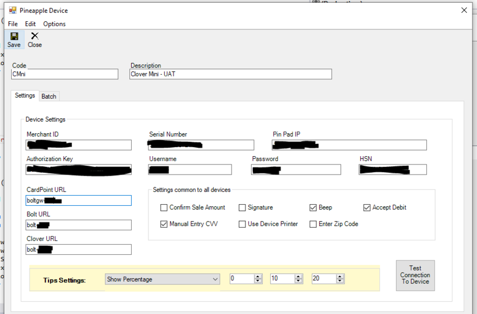
Task: Click the HSN field
Action: tap(393, 170)
